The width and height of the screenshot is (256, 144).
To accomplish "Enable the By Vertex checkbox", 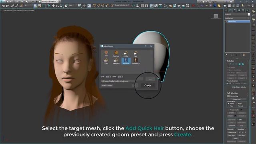I will click(228, 68).
